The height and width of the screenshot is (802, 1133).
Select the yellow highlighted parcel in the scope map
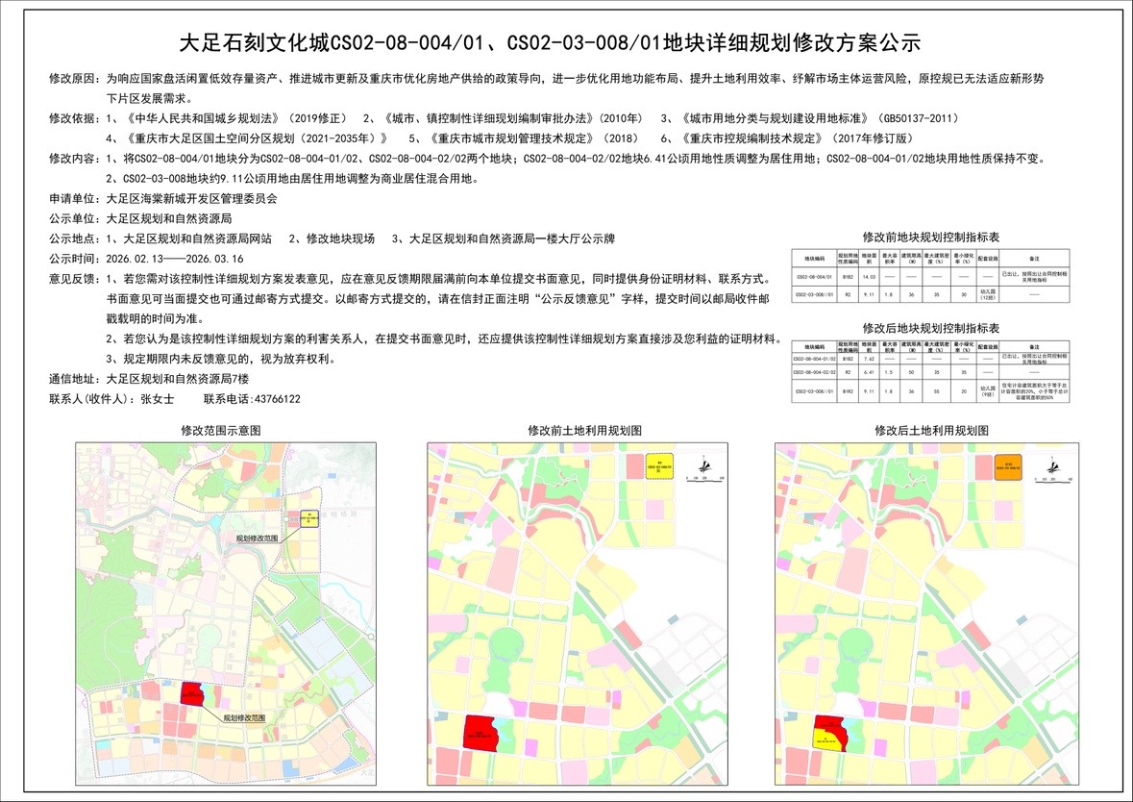[x=309, y=519]
